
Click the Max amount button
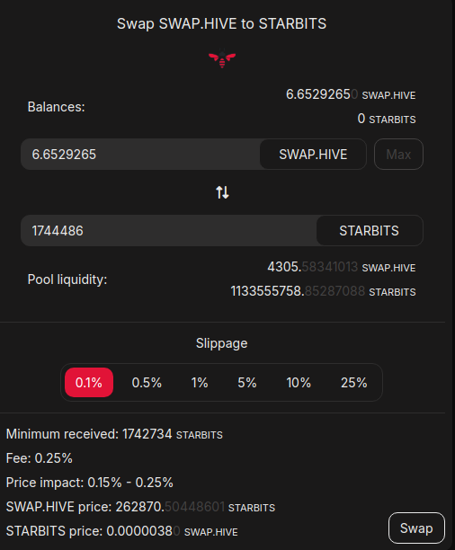point(398,155)
